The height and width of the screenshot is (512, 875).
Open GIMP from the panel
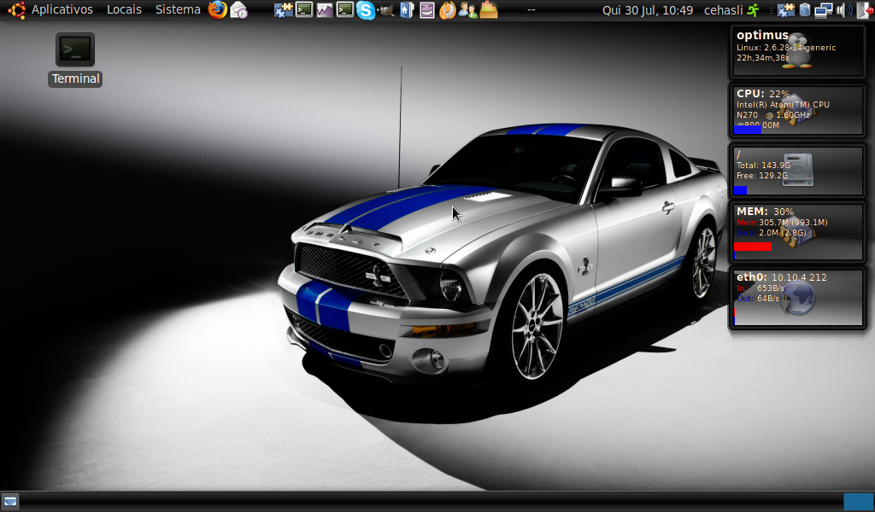point(386,10)
